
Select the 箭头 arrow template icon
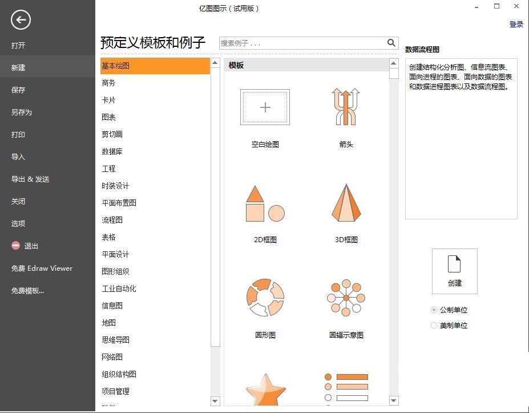347,107
